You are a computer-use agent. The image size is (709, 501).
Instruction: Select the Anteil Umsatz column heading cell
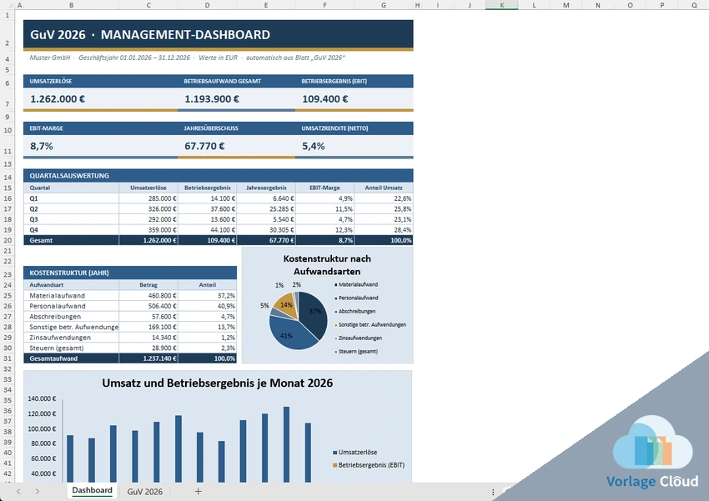coord(384,188)
